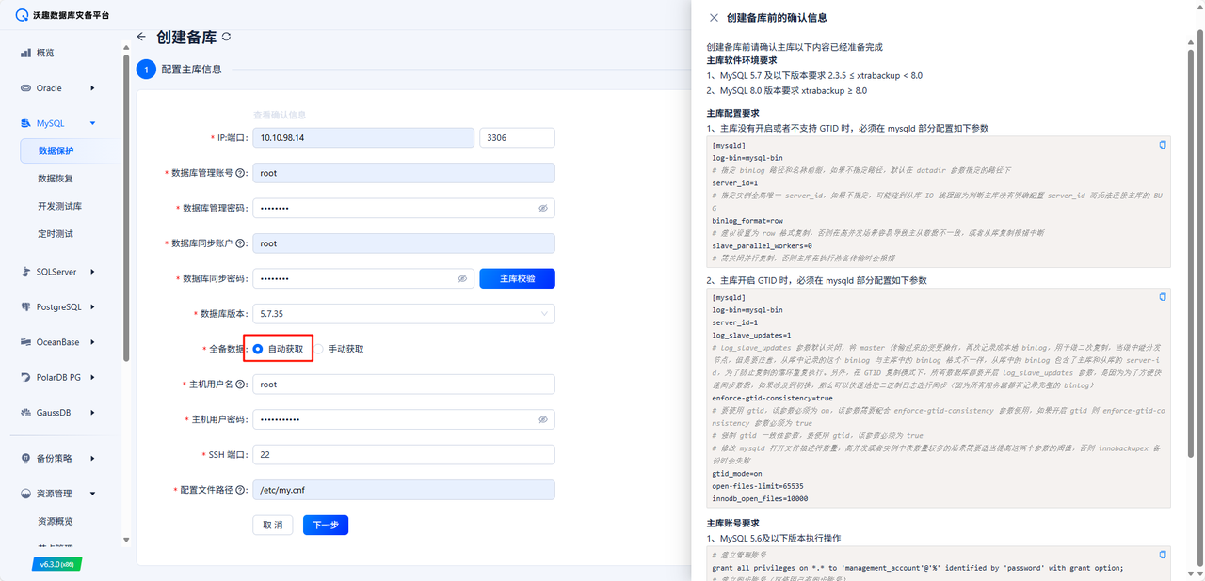Click help icon next to 主机用户名
Screen dimensions: 1205x581
(241, 385)
